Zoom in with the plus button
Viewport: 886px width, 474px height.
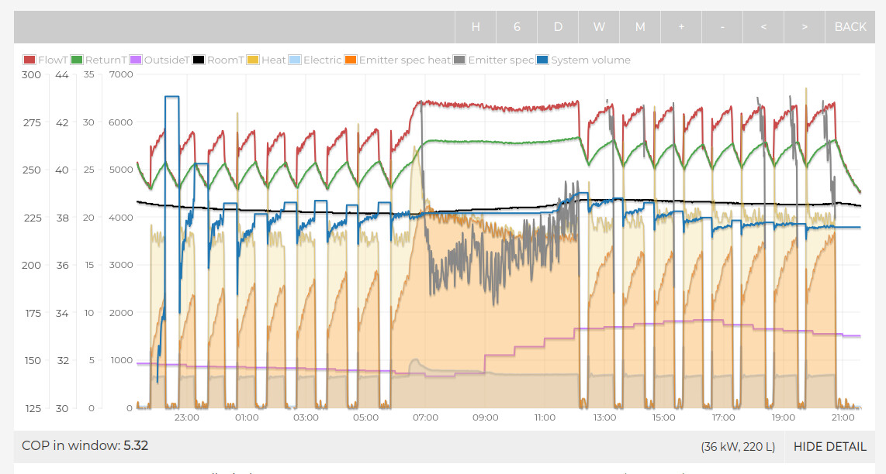681,27
